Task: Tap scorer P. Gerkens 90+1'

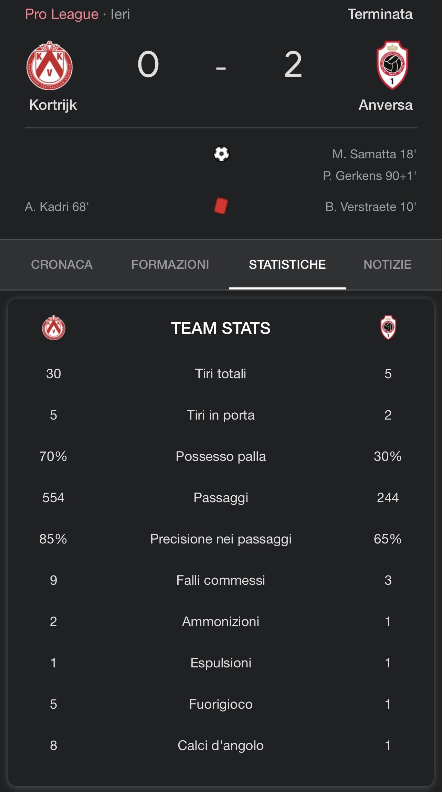Action: pos(370,176)
